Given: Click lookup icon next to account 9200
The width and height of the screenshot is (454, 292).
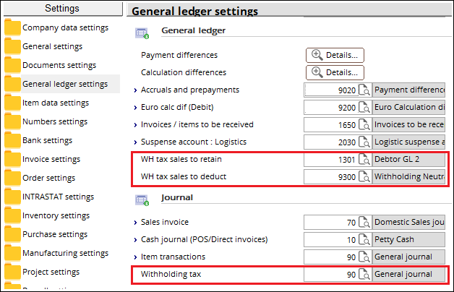Looking at the screenshot, I should [364, 108].
